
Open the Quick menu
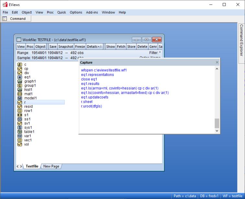pyautogui.click(x=61, y=12)
